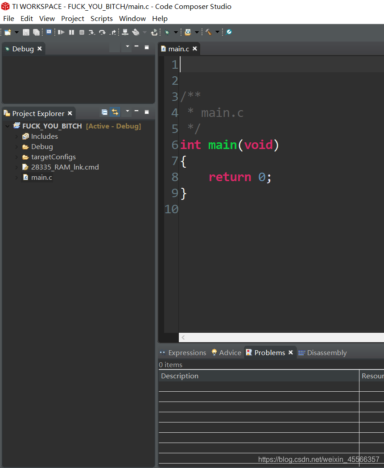Expand the main.c tree node

(x=17, y=178)
